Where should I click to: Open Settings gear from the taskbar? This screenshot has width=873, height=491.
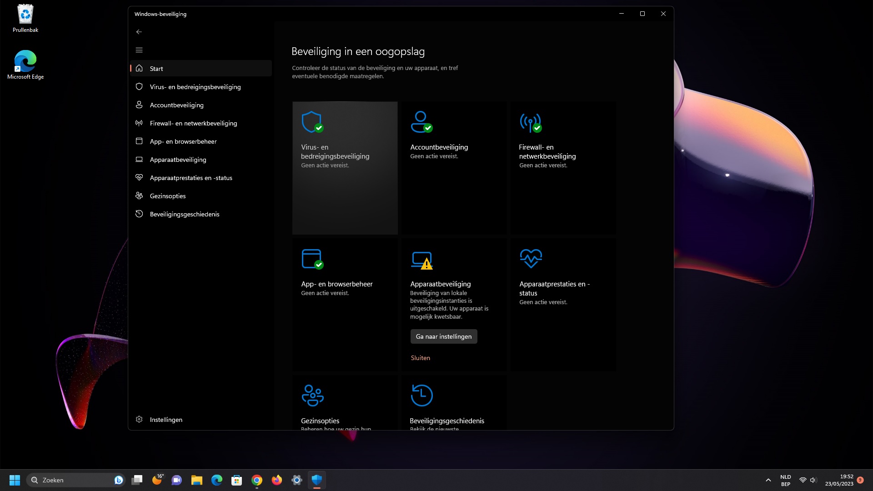pos(297,480)
